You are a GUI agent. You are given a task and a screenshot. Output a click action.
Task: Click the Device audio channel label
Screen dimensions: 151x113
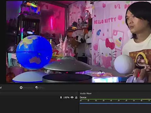[x=83, y=97]
